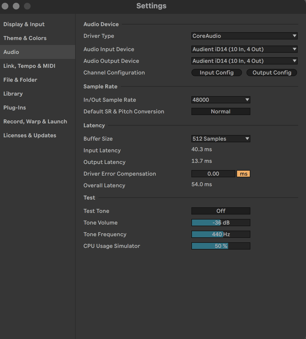
Task: Show the Licenses & Updates tab
Action: tap(30, 135)
